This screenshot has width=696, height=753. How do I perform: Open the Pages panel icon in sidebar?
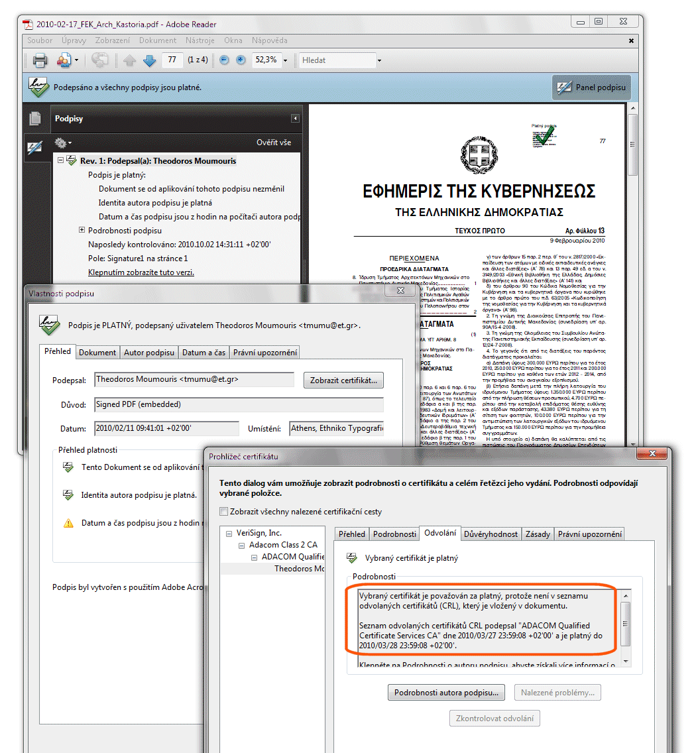35,118
